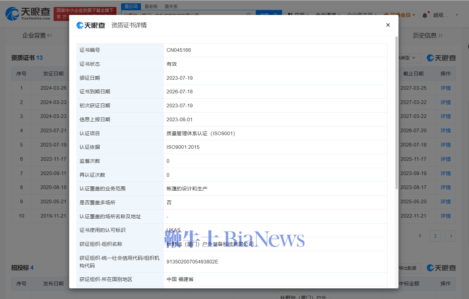The width and height of the screenshot is (469, 299).
Task: Switch to the 查公司 search tab
Action: click(131, 6)
